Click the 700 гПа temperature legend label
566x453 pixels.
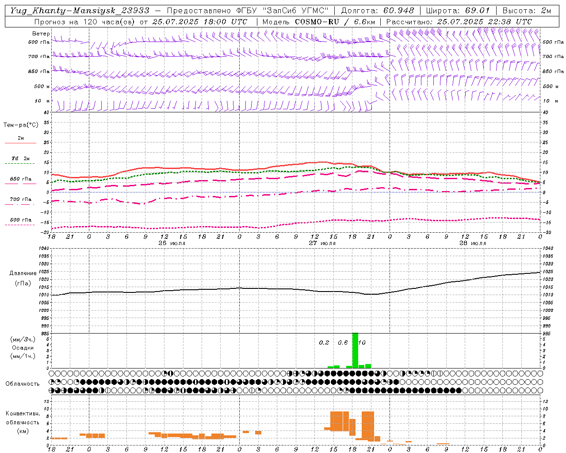click(21, 199)
